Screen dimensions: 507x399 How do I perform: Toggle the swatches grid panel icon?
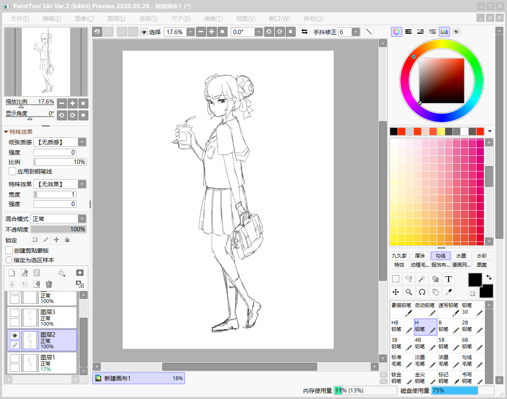[x=444, y=31]
